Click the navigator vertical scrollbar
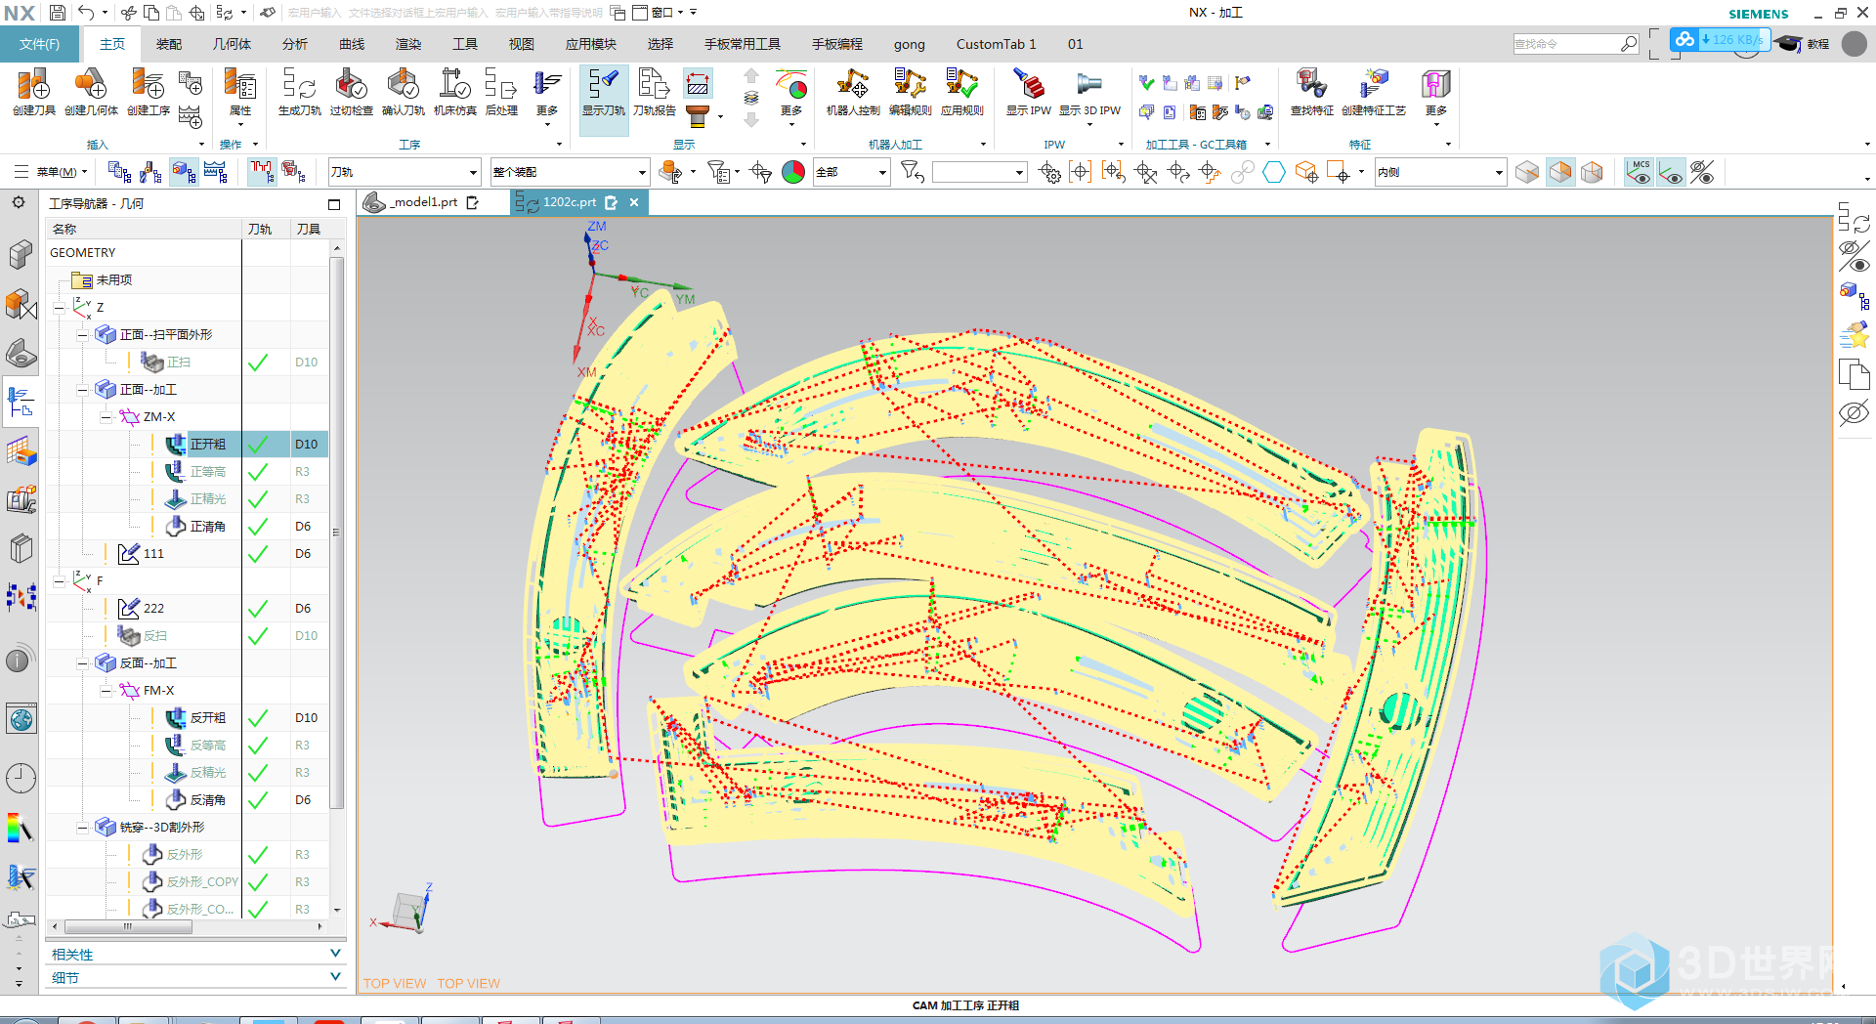 (337, 533)
